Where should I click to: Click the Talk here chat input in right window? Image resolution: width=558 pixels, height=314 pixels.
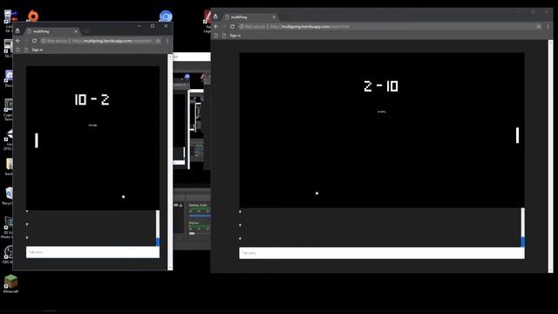382,253
